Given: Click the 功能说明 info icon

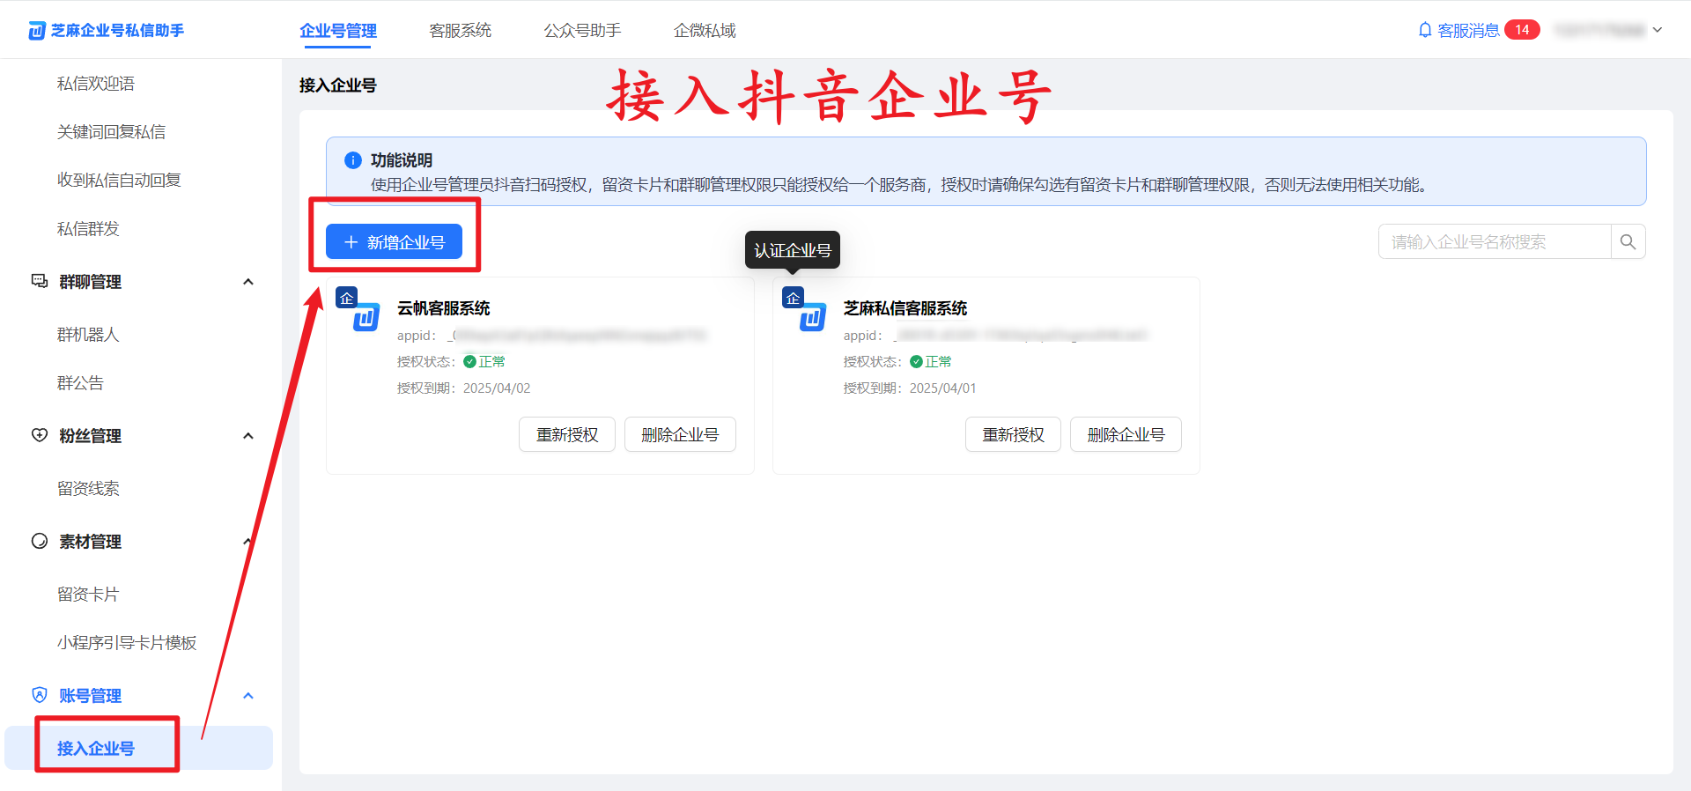Looking at the screenshot, I should [x=352, y=160].
